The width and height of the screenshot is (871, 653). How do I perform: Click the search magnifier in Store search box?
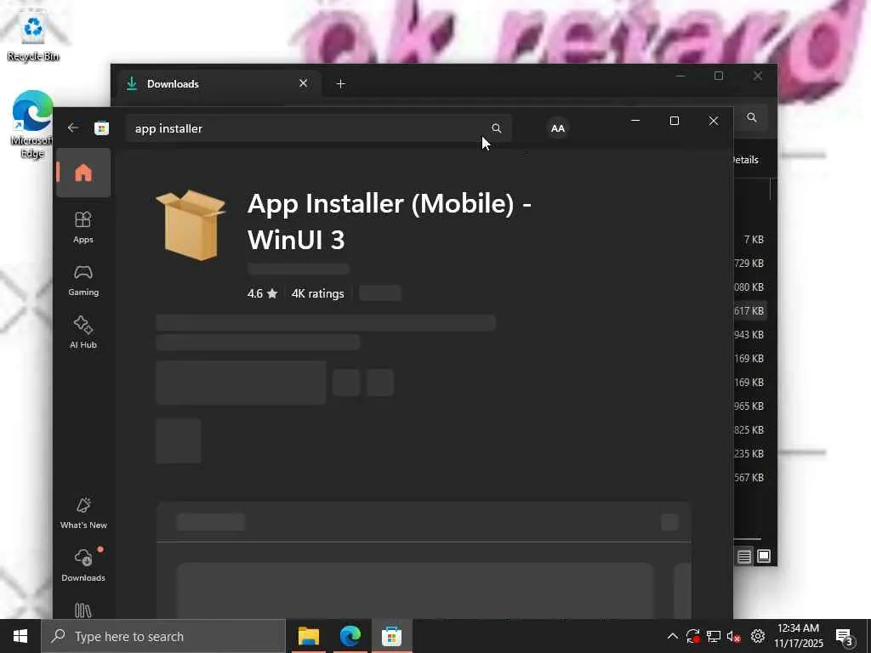[x=496, y=128]
